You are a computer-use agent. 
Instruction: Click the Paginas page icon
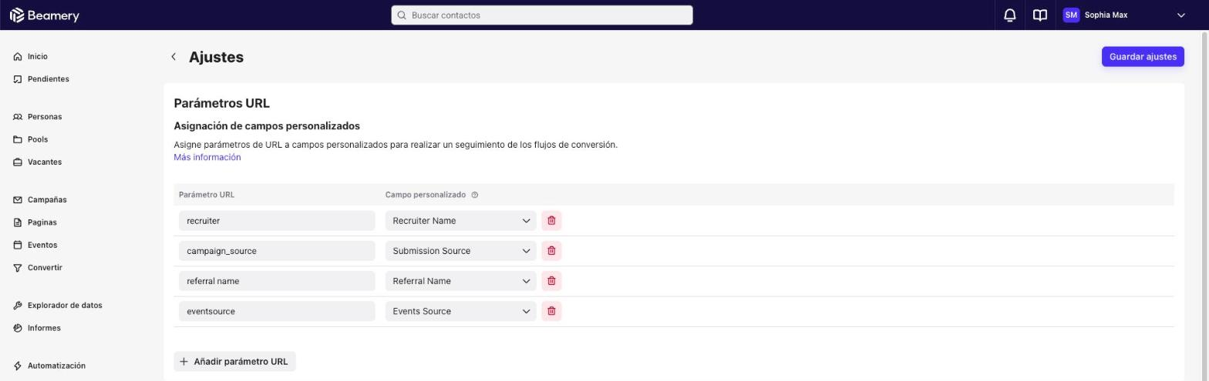(18, 222)
